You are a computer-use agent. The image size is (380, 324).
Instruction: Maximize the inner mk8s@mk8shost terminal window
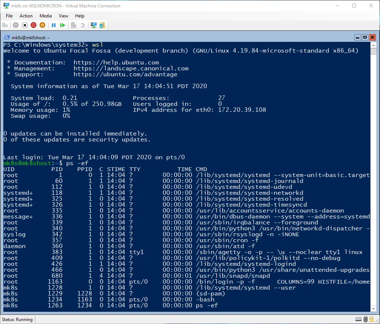365,37
